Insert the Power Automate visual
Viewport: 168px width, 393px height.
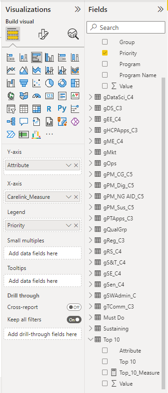(11, 135)
